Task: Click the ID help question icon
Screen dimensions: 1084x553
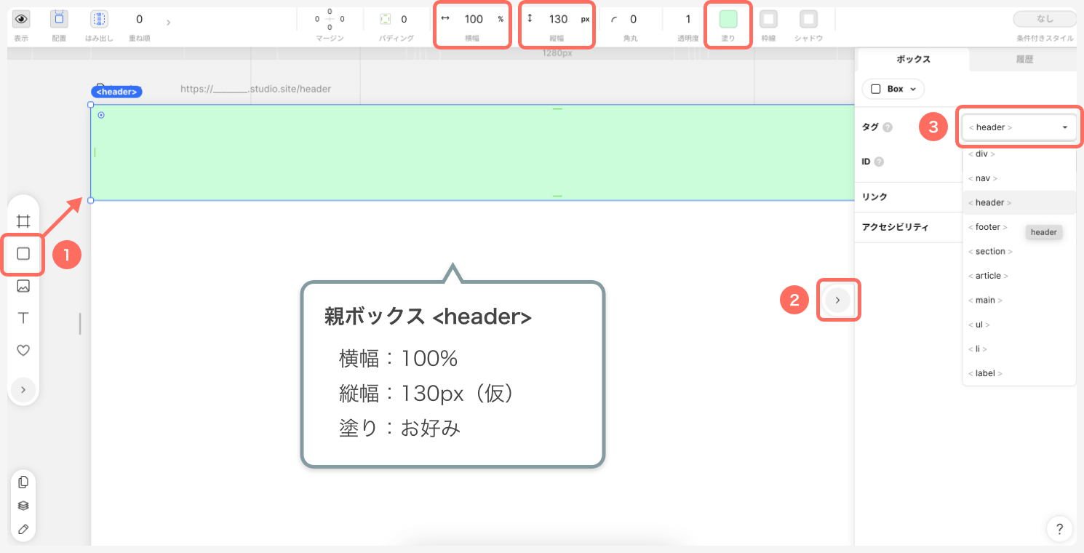Action: [879, 162]
